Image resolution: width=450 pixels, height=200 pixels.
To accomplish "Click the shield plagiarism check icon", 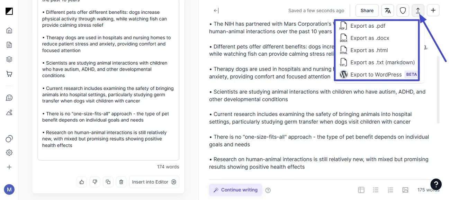I will coord(403,10).
